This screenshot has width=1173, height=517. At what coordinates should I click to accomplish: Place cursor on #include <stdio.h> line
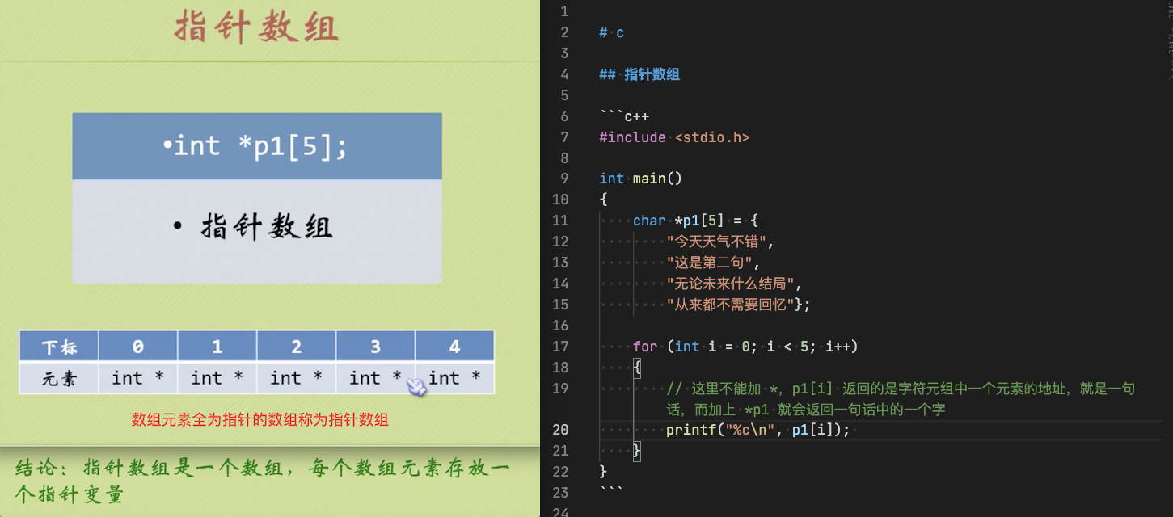coord(674,137)
